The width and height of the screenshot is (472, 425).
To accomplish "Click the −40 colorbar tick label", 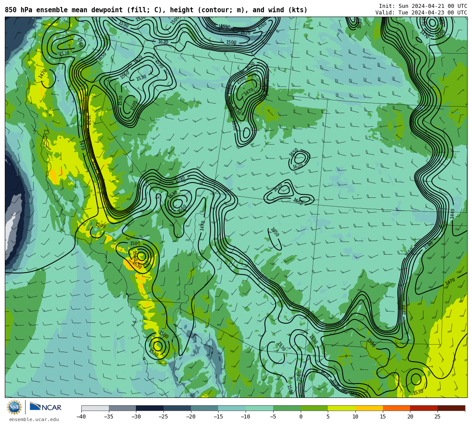I will coord(81,417).
